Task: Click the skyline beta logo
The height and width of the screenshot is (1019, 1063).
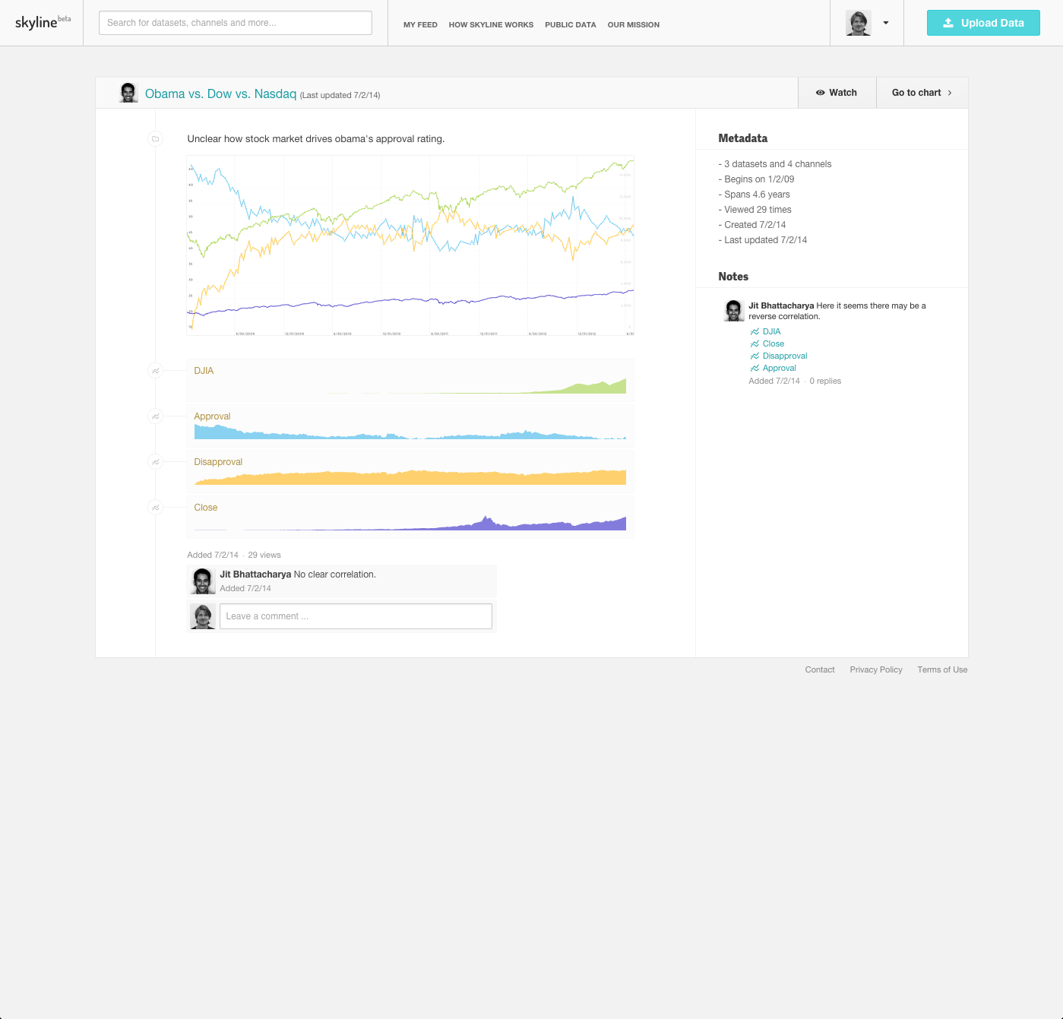Action: [x=43, y=22]
